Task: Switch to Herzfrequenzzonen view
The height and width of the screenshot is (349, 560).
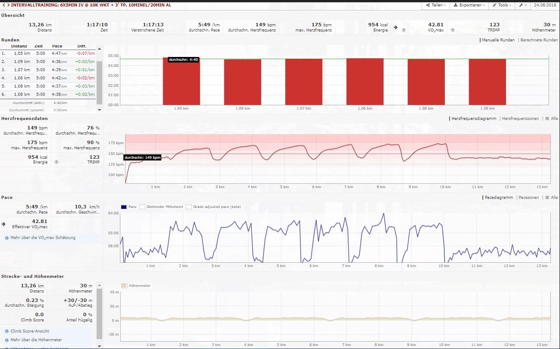Action: [x=520, y=119]
